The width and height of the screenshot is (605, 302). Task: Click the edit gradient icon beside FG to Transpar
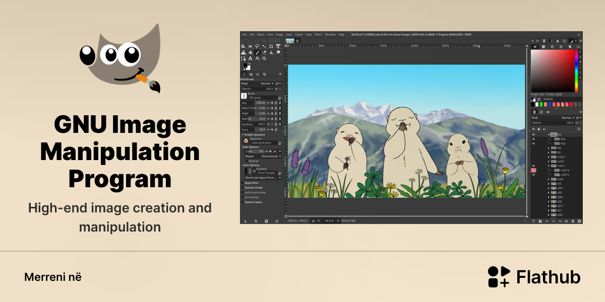(279, 173)
